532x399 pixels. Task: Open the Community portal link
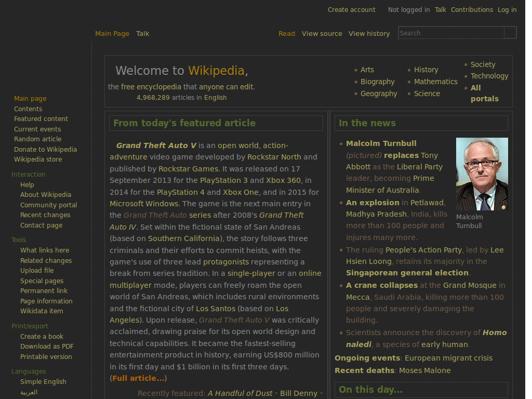(x=48, y=205)
